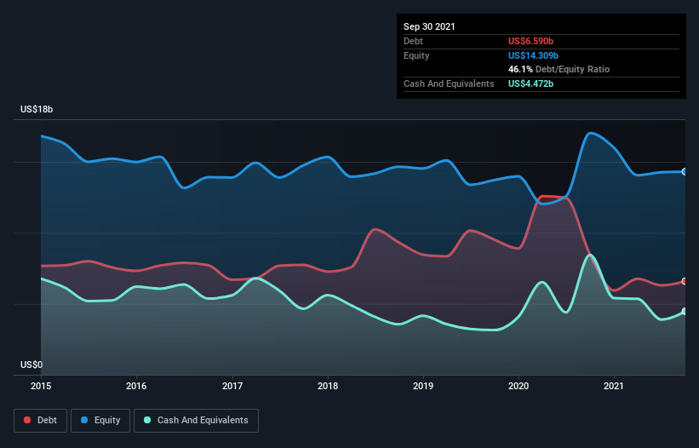Viewport: 699px width, 448px height.
Task: Click the US$18b y-axis label
Action: (x=37, y=109)
